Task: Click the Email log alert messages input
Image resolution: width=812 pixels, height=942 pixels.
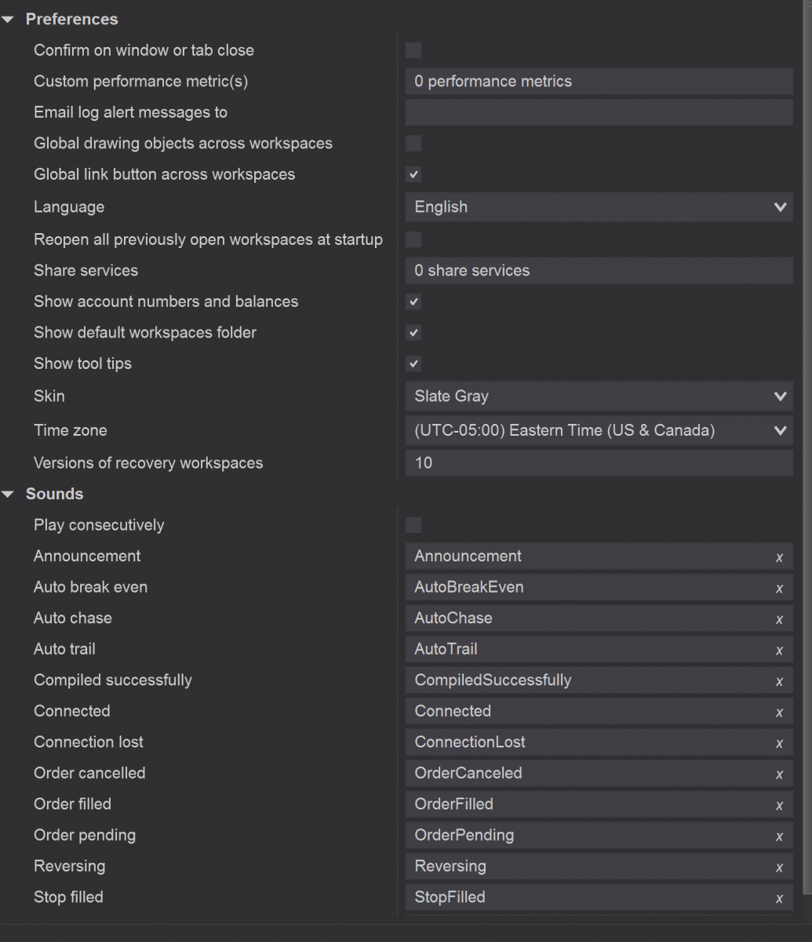Action: 599,112
